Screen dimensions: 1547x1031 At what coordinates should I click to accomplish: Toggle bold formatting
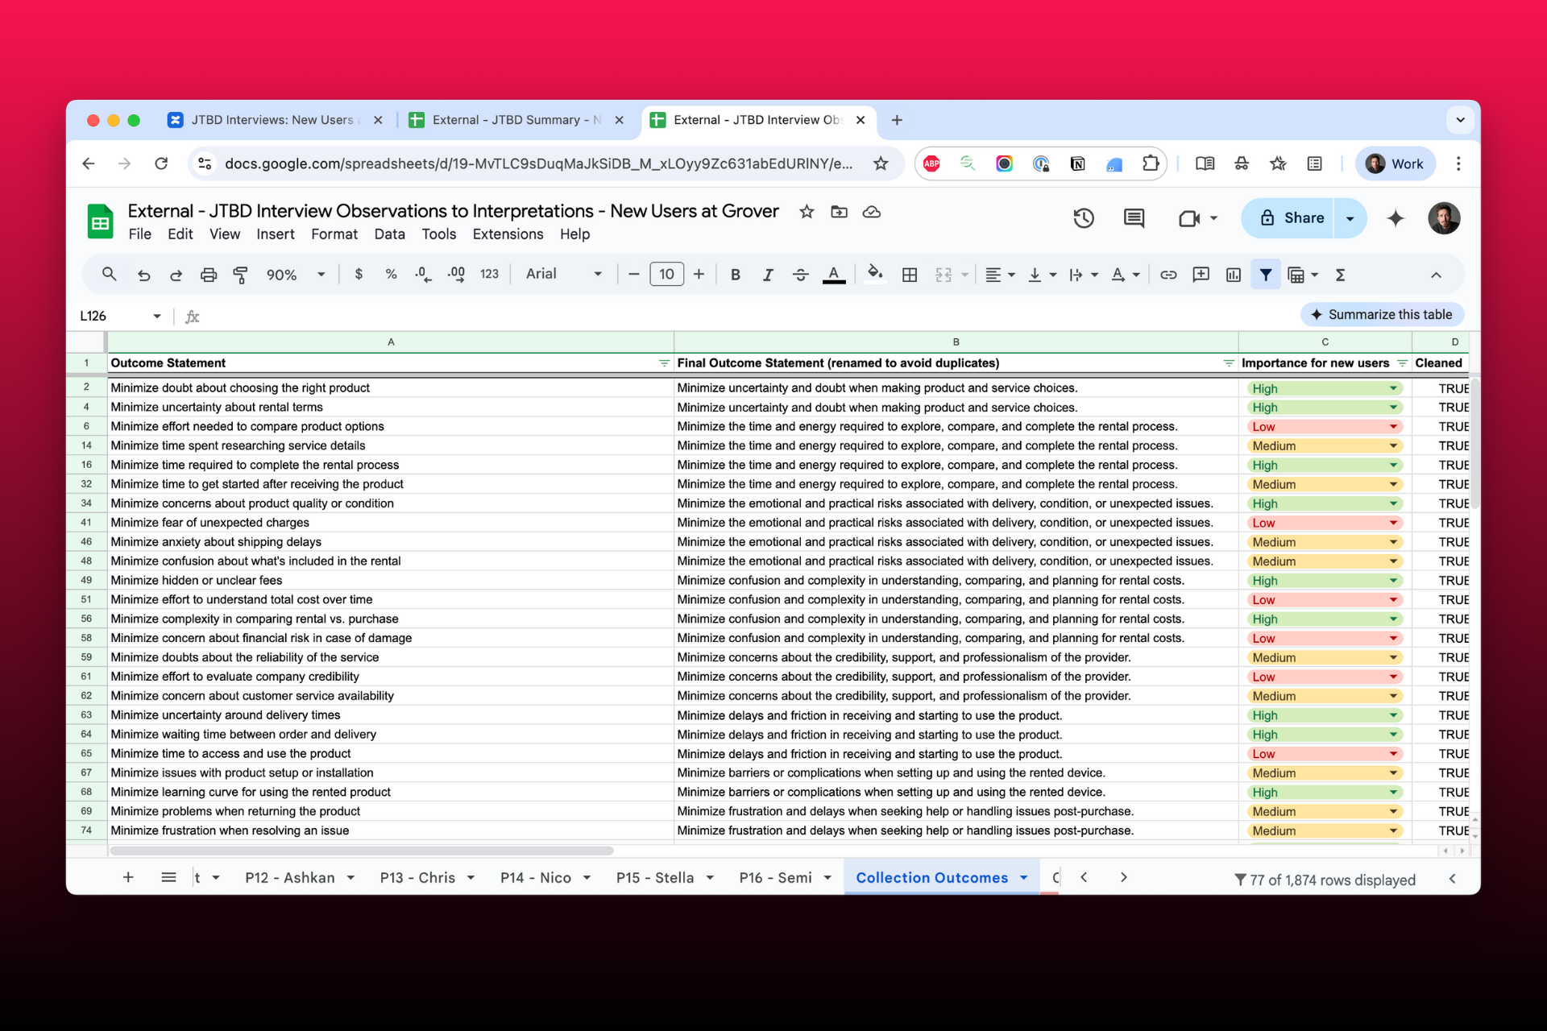click(735, 275)
